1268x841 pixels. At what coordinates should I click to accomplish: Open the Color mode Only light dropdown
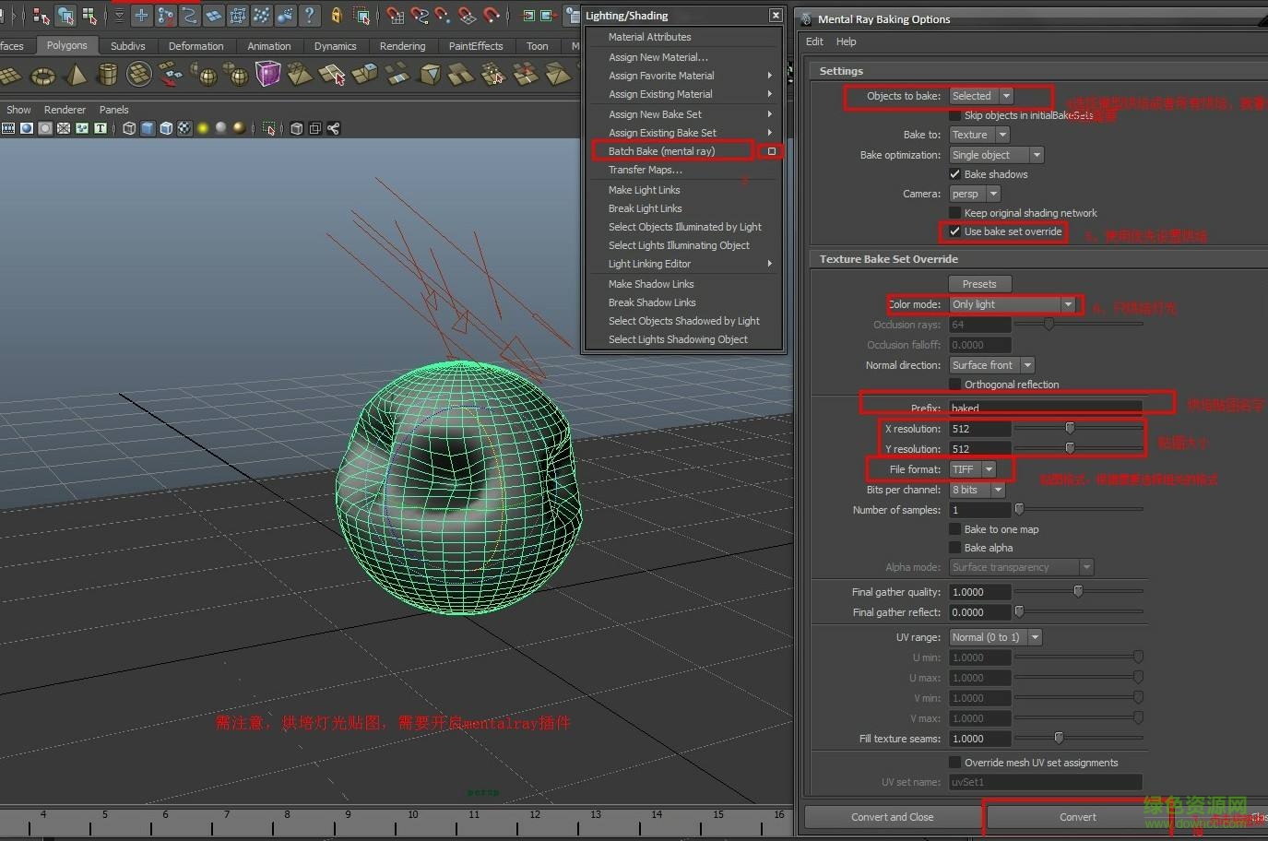click(1069, 304)
